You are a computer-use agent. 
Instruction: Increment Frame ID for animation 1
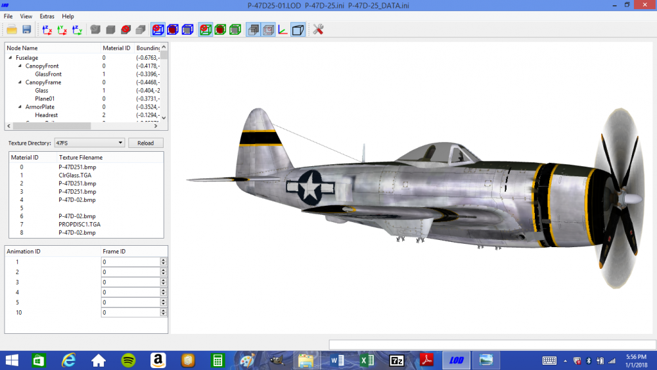[163, 260]
